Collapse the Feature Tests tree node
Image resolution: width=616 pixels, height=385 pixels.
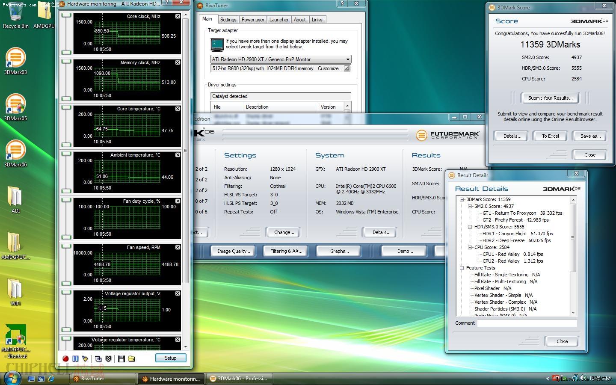coord(462,268)
